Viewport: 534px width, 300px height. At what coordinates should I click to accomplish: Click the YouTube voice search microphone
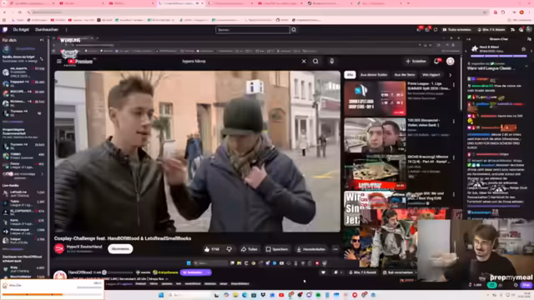coord(332,61)
